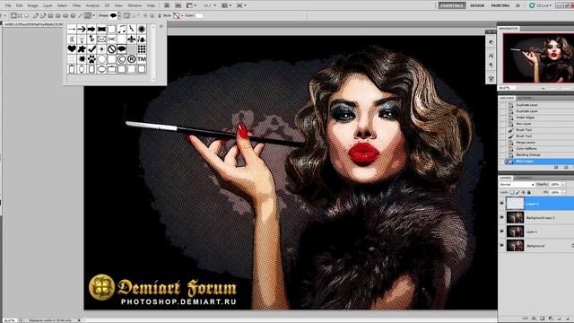Open the Normal blend mode dropdown
Screen dimensions: 574x323
(517, 185)
